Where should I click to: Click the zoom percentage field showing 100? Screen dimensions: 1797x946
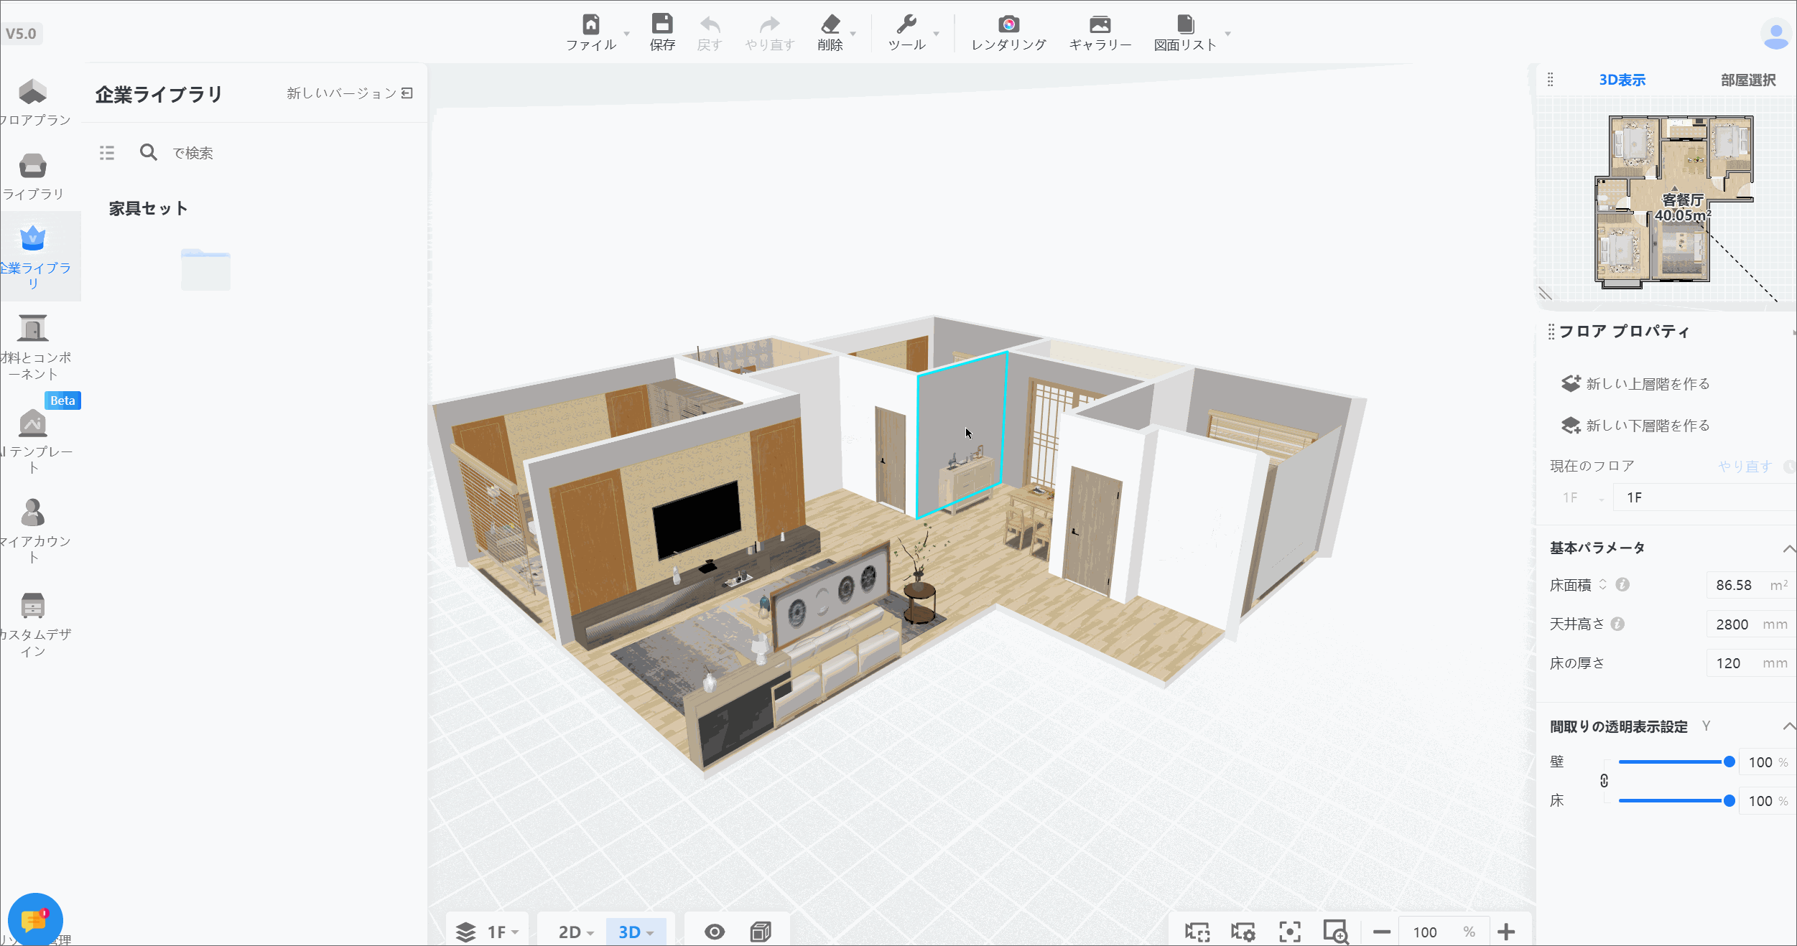pyautogui.click(x=1442, y=932)
